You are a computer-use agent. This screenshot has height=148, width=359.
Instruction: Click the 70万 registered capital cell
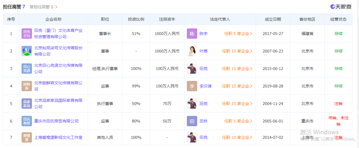click(x=167, y=104)
